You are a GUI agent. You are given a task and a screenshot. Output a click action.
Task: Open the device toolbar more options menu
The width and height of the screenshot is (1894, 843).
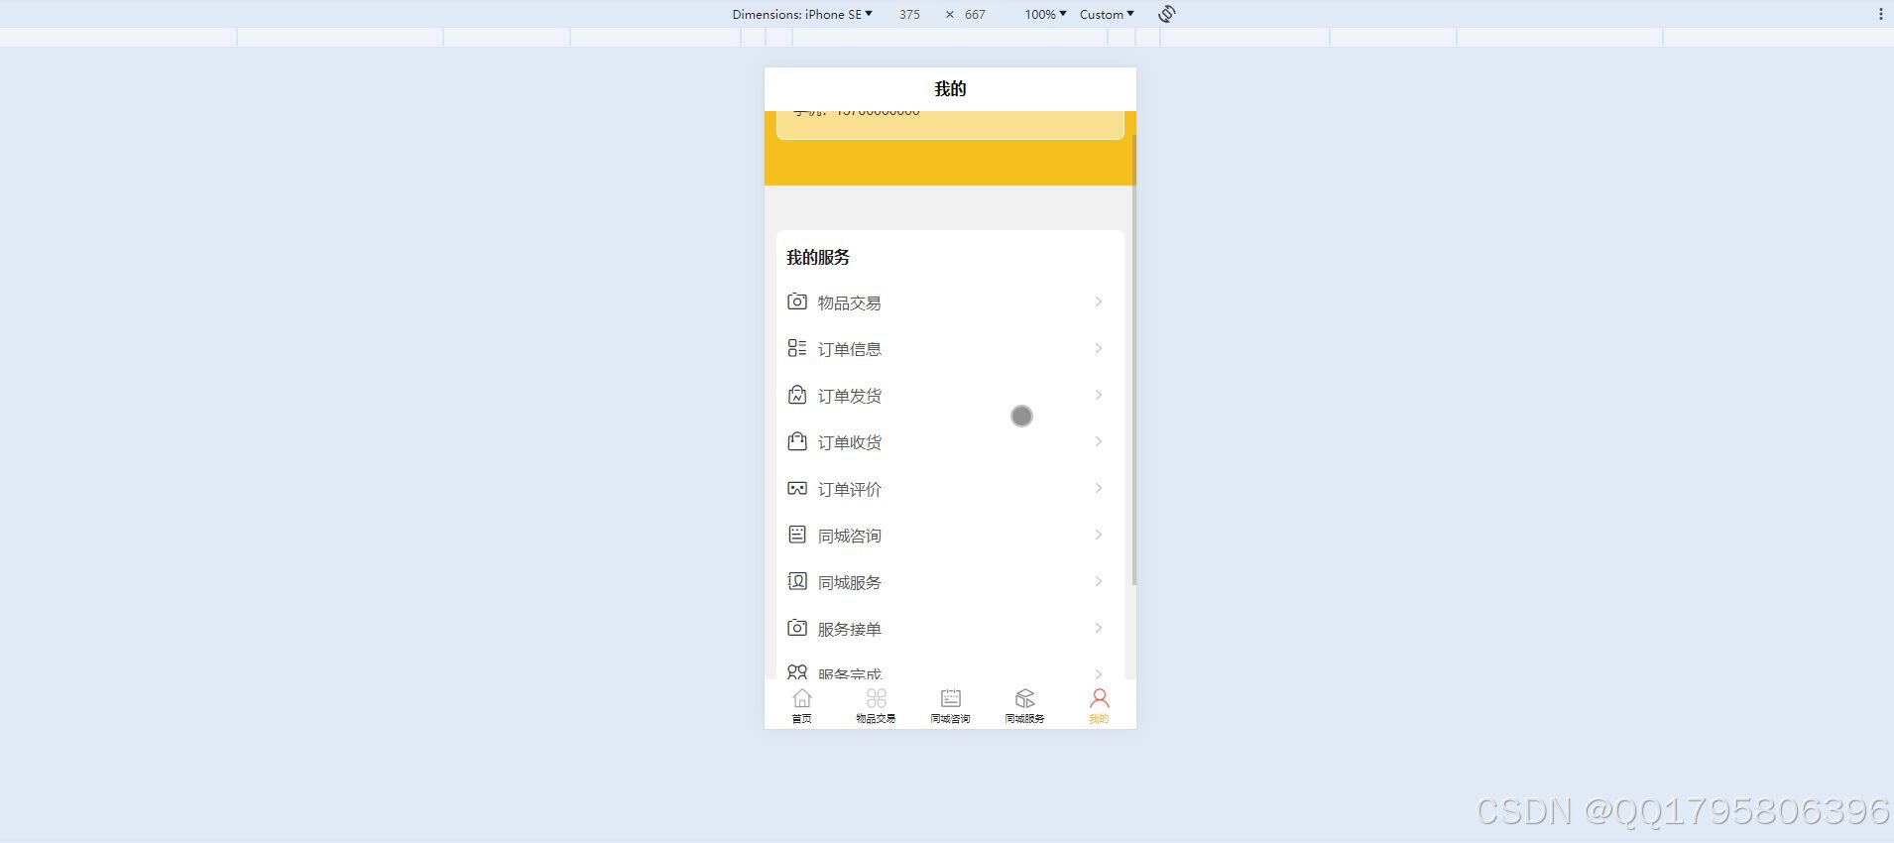[1880, 14]
